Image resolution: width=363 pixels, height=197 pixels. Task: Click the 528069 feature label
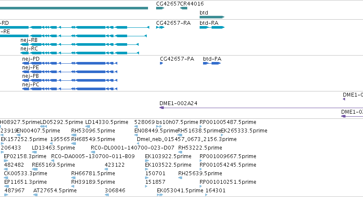pos(145,122)
